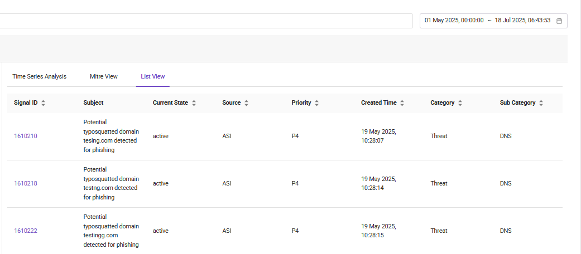
Task: Click the search input field at top
Action: point(206,21)
